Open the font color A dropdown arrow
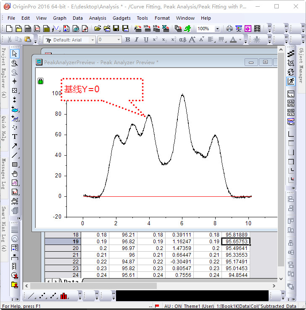 coord(240,40)
